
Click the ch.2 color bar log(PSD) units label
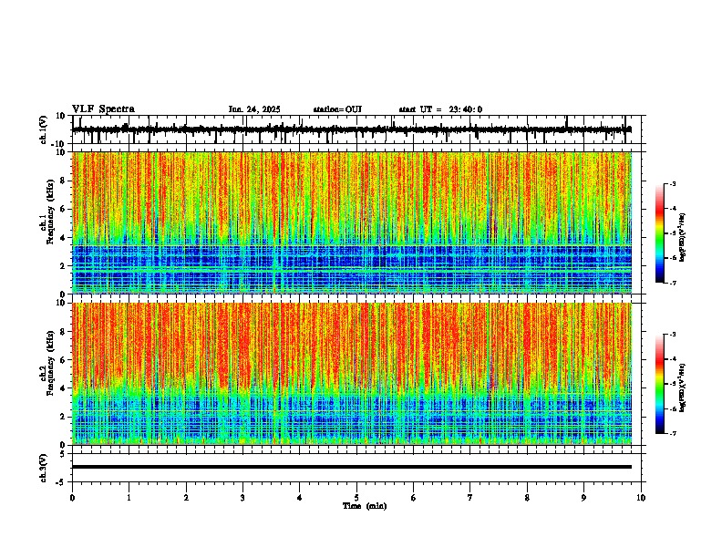tap(683, 387)
